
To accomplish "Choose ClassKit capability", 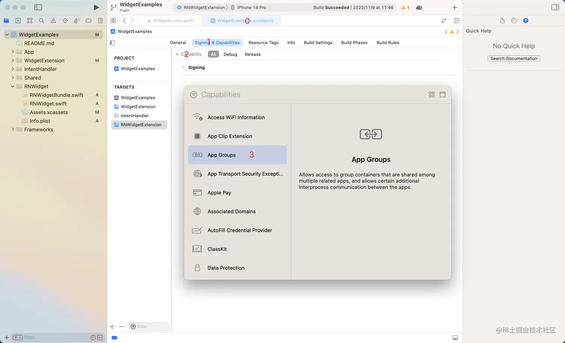I will [237, 249].
